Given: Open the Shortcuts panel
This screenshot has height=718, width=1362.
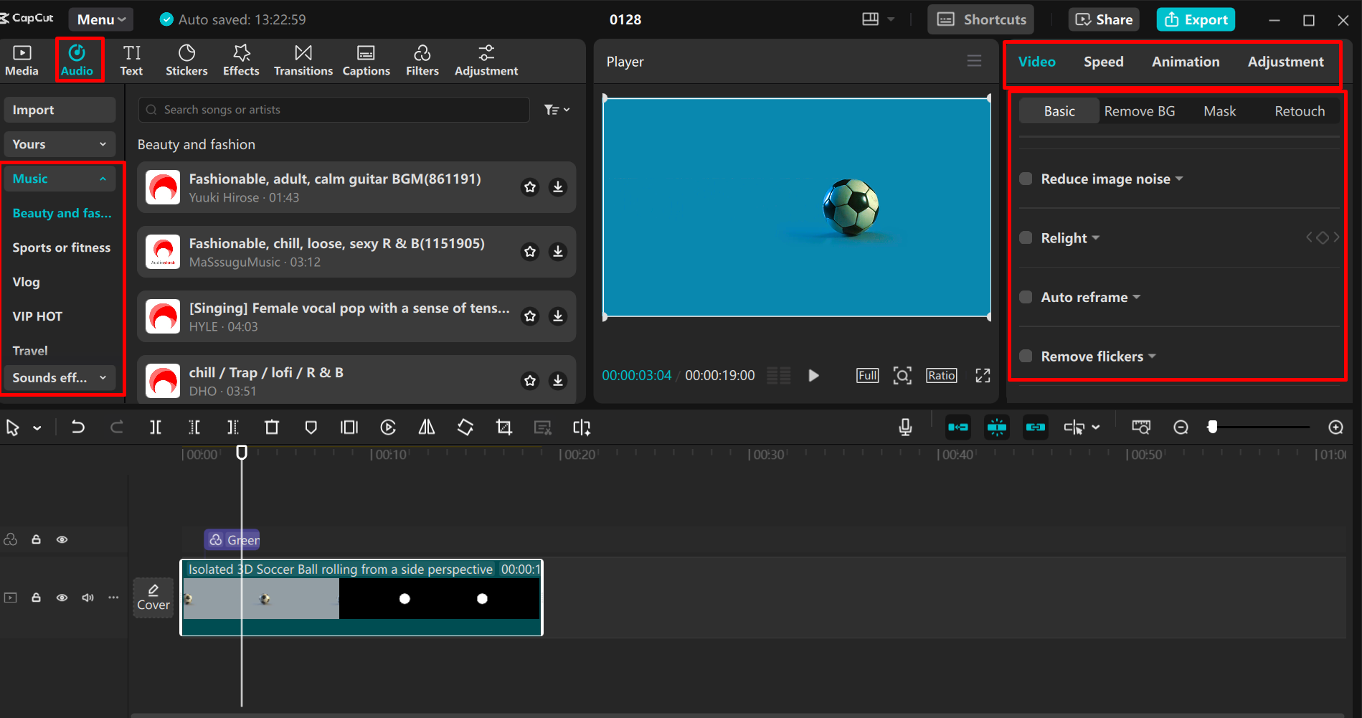Looking at the screenshot, I should (x=980, y=19).
